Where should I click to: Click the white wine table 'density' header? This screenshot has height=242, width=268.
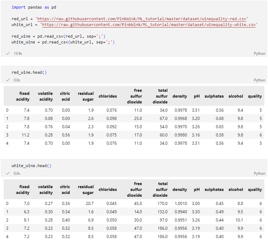(x=180, y=189)
